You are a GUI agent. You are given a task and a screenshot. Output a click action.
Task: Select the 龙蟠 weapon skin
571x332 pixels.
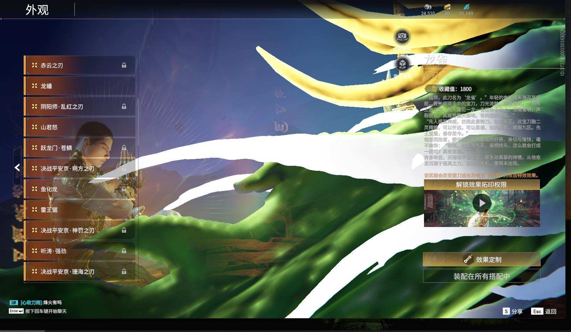pos(80,86)
